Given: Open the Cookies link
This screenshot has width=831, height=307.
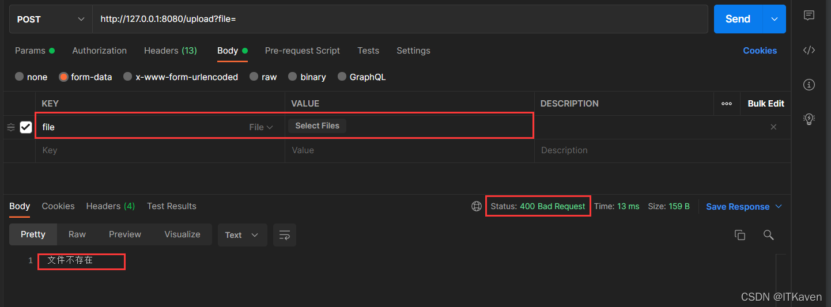Looking at the screenshot, I should click(x=760, y=51).
